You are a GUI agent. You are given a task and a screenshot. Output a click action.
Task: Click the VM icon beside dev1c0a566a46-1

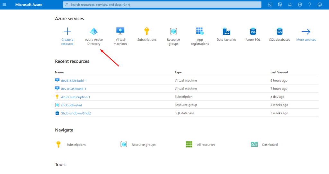[57, 88]
